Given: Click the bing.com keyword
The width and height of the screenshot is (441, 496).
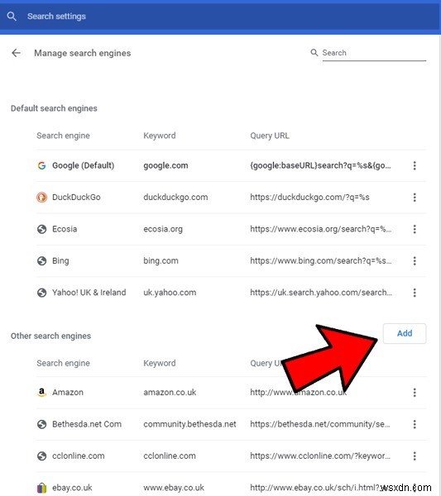Looking at the screenshot, I should (x=161, y=261).
